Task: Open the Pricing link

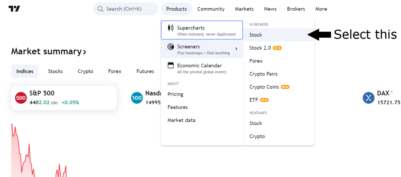Action: [x=175, y=94]
